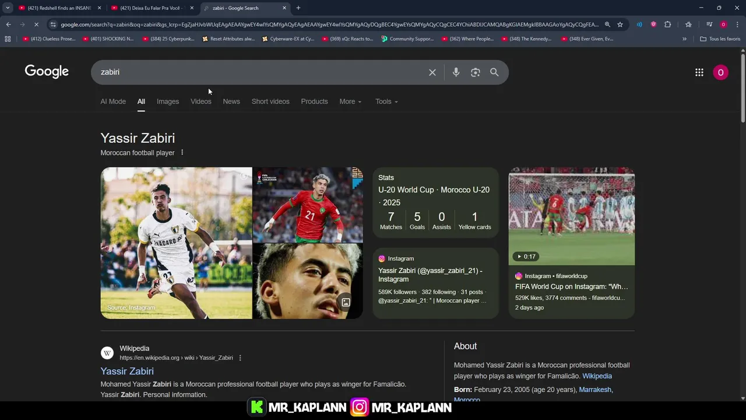This screenshot has height=420, width=746.
Task: Click the Yassir Zabiri heading
Action: click(x=138, y=138)
